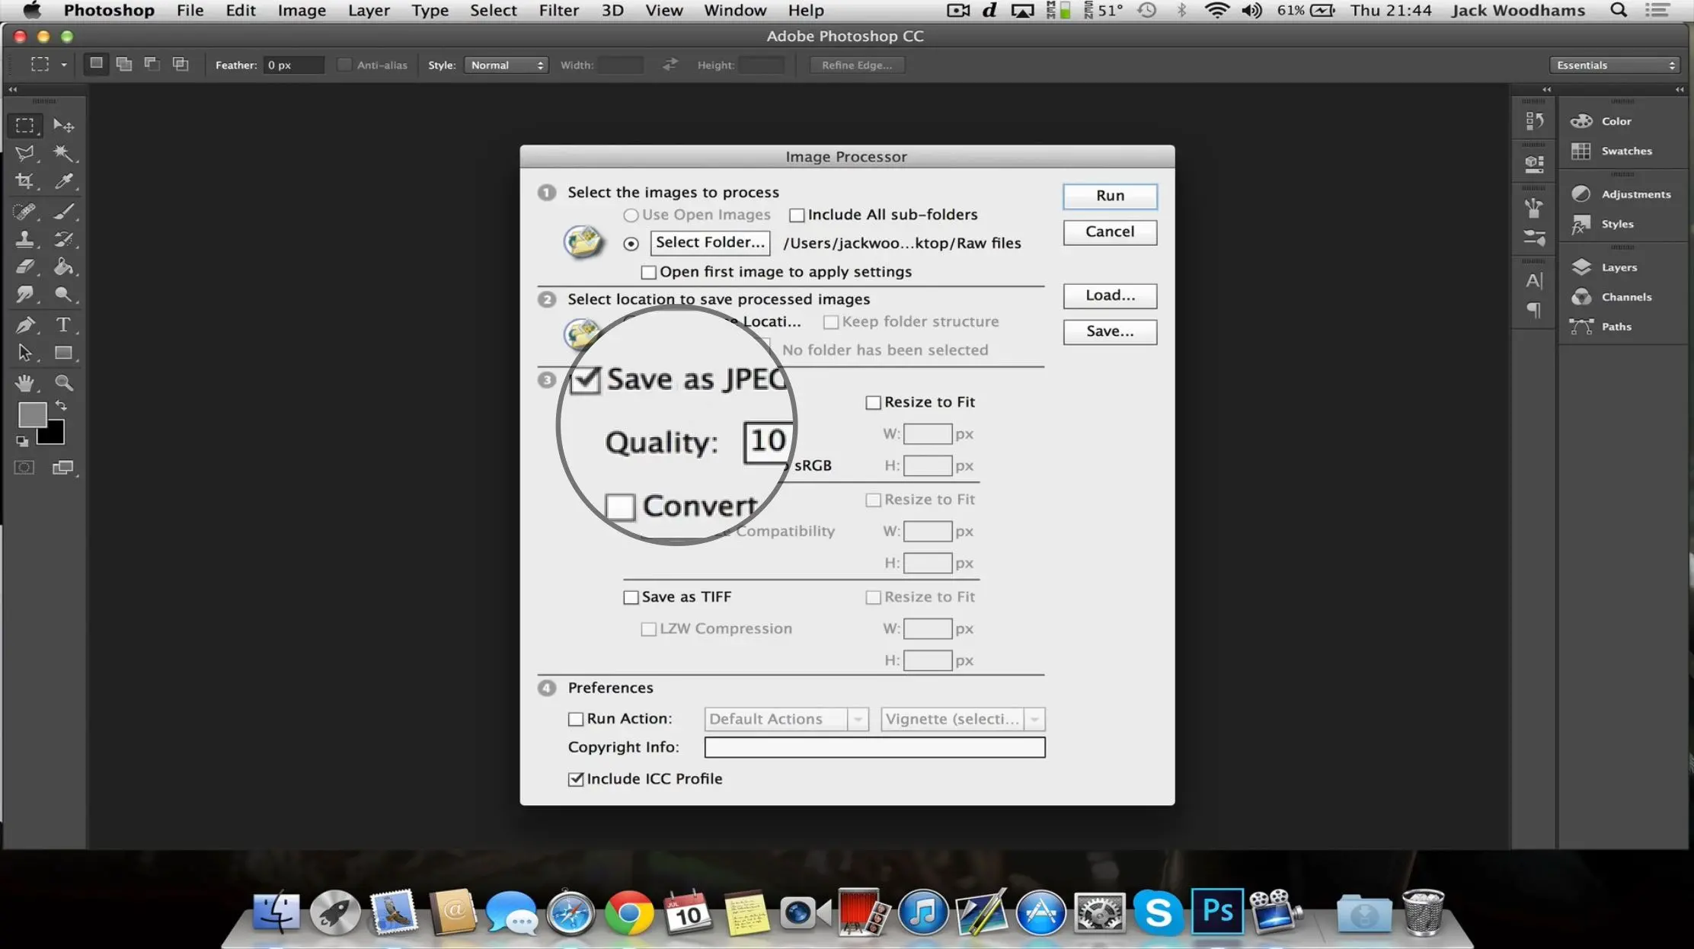This screenshot has height=949, width=1694.
Task: Click the Run button
Action: click(x=1110, y=196)
